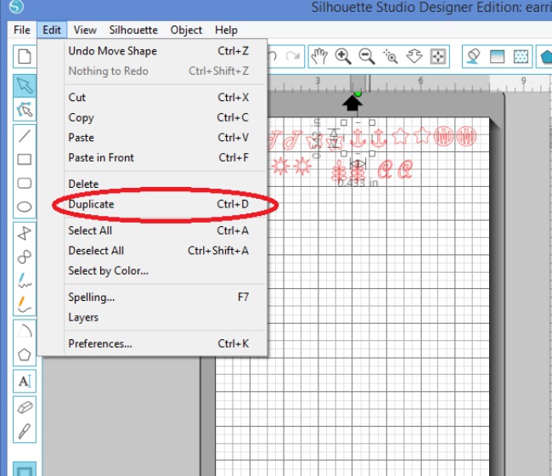Open the View menu
Screen dimensions: 552x476
[x=85, y=30]
